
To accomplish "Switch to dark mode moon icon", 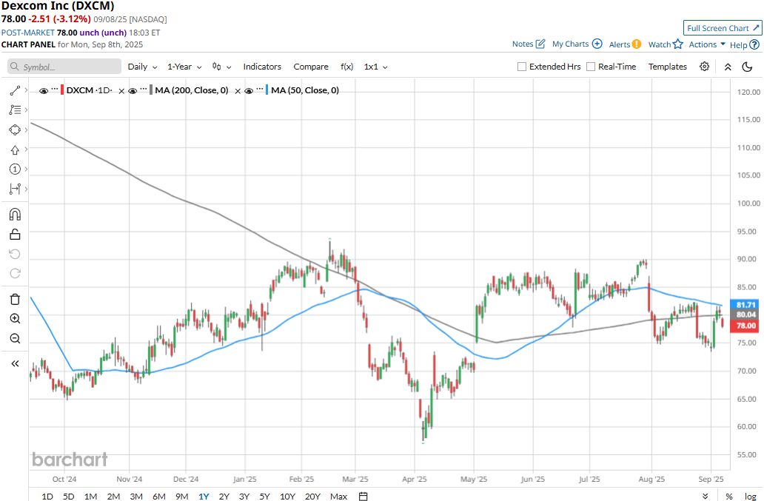I will 747,67.
